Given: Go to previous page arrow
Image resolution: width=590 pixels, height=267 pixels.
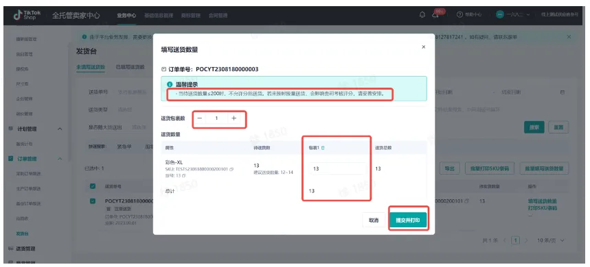Looking at the screenshot, I should tap(505, 240).
